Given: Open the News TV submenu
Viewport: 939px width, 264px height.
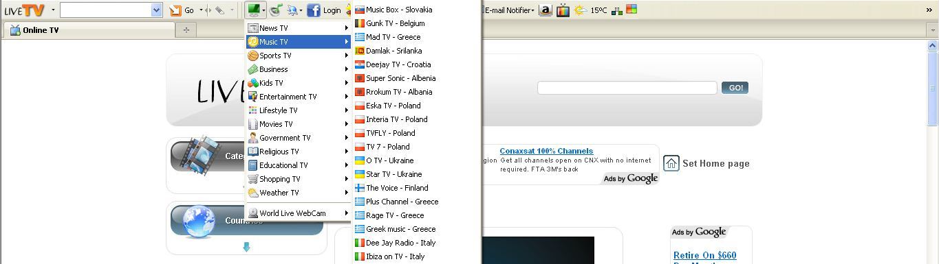Looking at the screenshot, I should (x=299, y=28).
